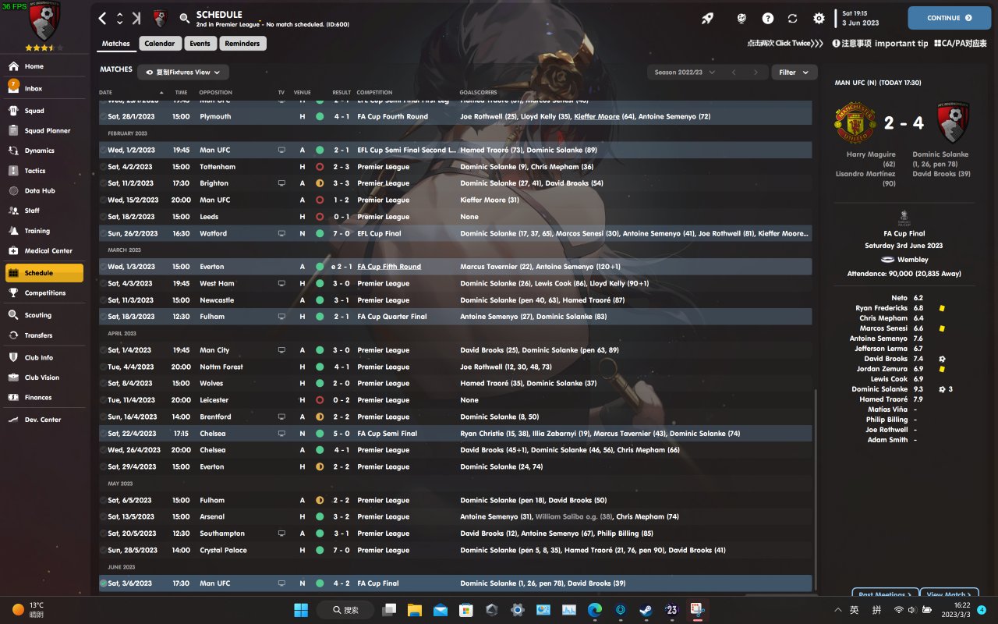Screen dimensions: 998x624
Task: Open the Tactics sidebar section
Action: (x=44, y=171)
